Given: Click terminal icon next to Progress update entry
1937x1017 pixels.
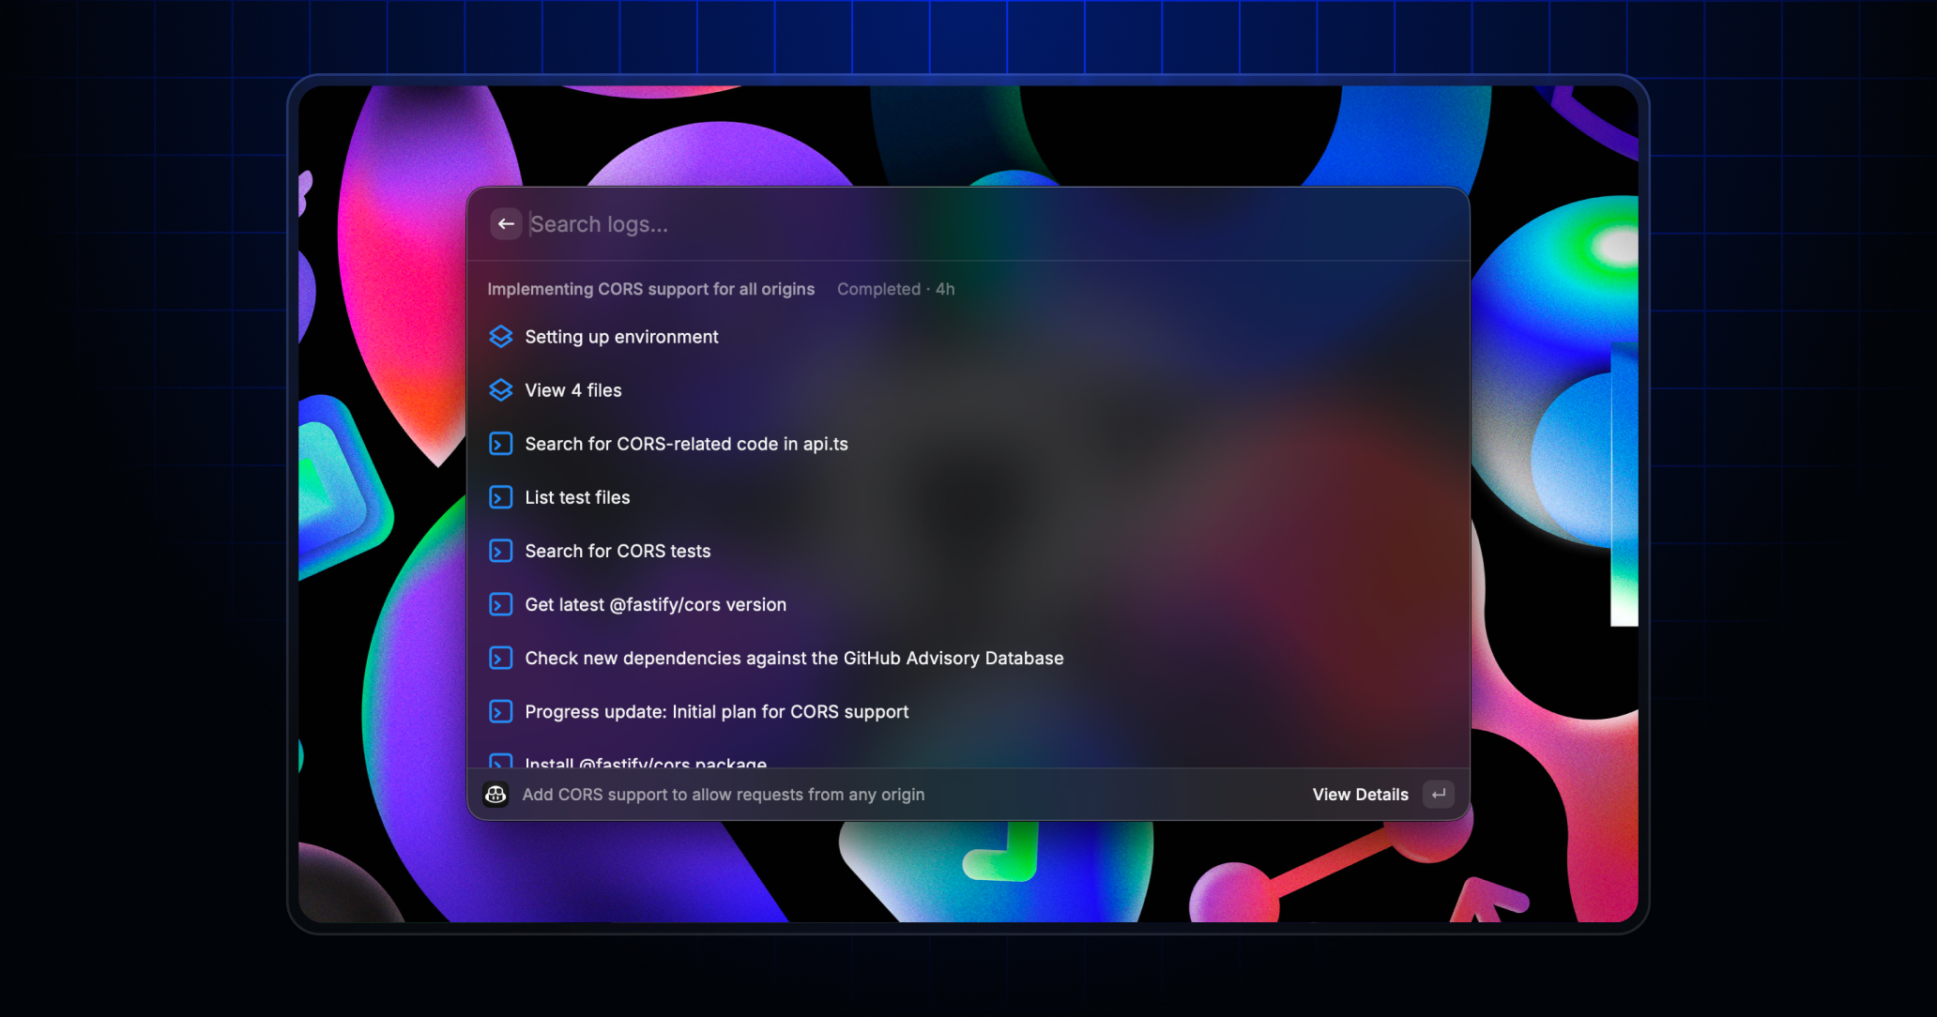Looking at the screenshot, I should [501, 712].
